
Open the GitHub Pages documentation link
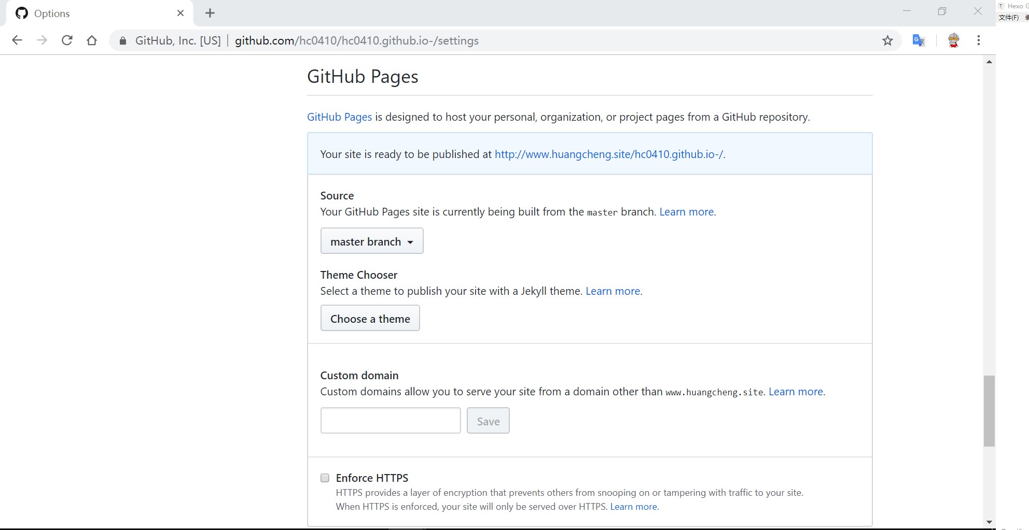point(339,117)
